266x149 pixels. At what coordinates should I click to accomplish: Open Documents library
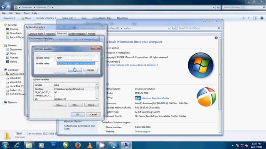16,49
